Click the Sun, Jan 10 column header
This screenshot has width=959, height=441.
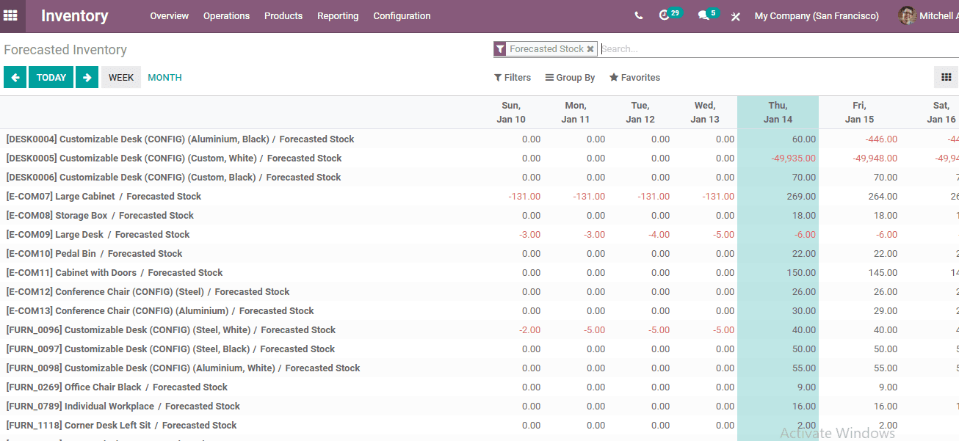pos(511,112)
